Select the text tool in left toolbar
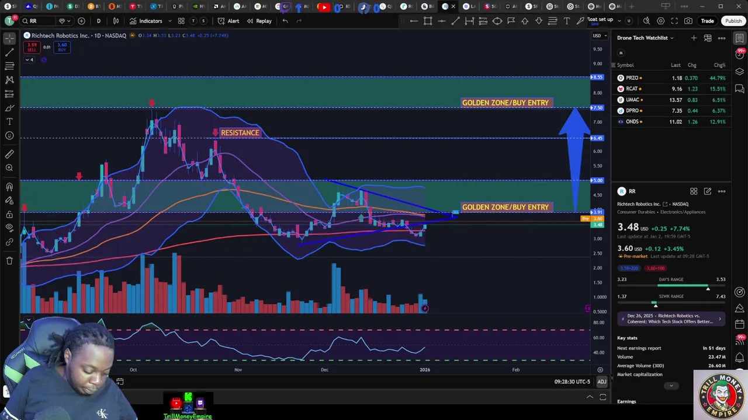The width and height of the screenshot is (748, 420). (9, 122)
